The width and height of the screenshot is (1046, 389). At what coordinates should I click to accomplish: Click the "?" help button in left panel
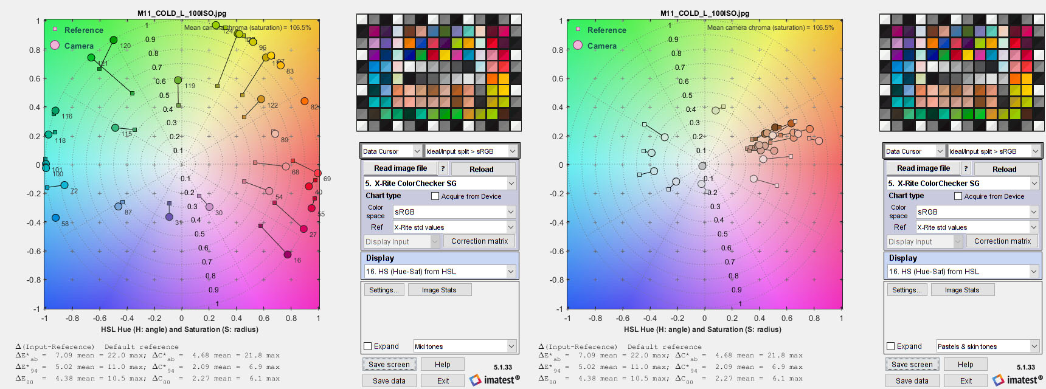tap(443, 169)
